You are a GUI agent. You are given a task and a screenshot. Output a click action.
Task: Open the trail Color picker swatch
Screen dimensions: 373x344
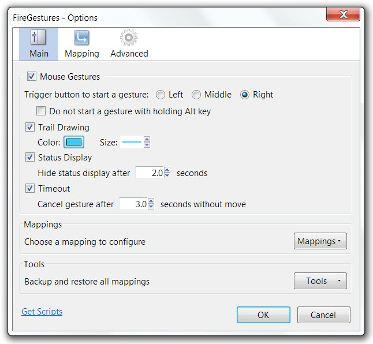74,142
